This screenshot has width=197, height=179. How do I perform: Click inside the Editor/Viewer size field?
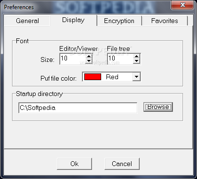(73, 59)
